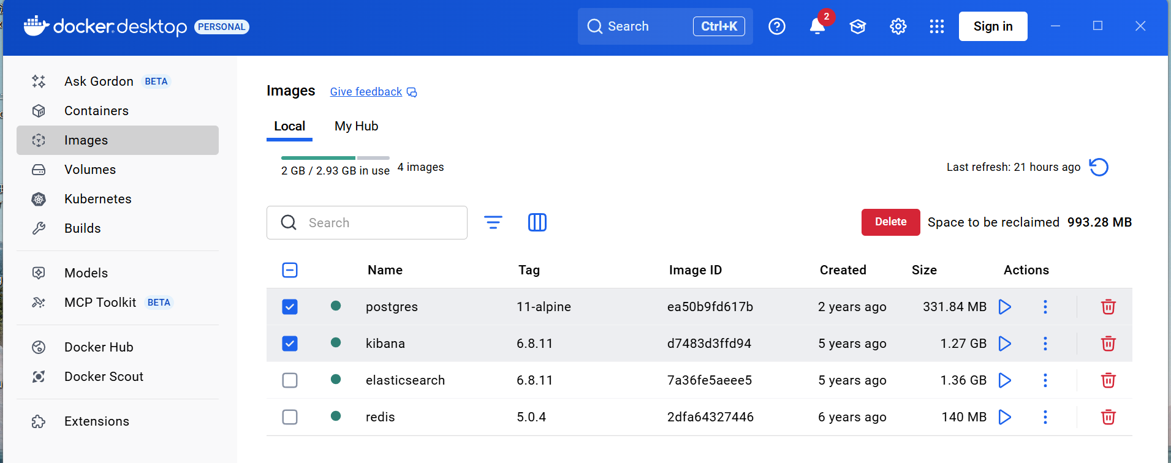Open the apps grid menu icon
Screen dimensions: 1171x463
937,26
